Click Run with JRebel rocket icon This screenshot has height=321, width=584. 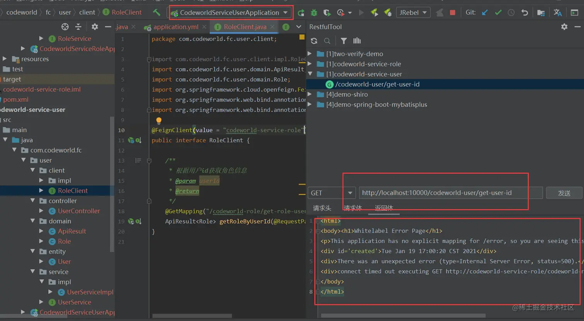[x=374, y=13]
